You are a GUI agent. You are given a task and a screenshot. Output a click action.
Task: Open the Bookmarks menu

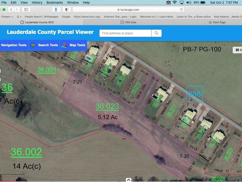(55, 2)
